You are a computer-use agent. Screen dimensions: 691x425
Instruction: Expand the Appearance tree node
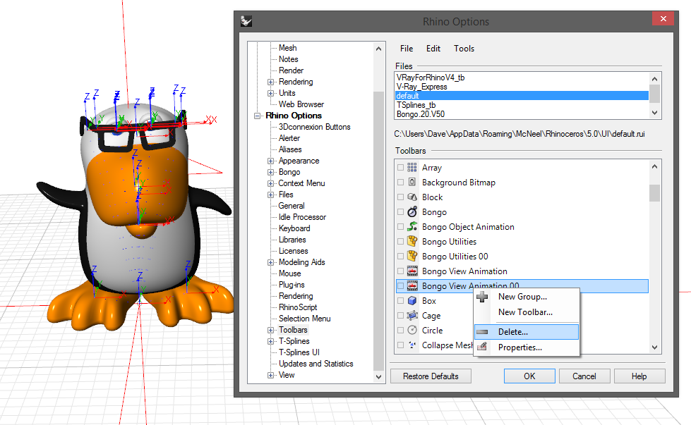(270, 161)
